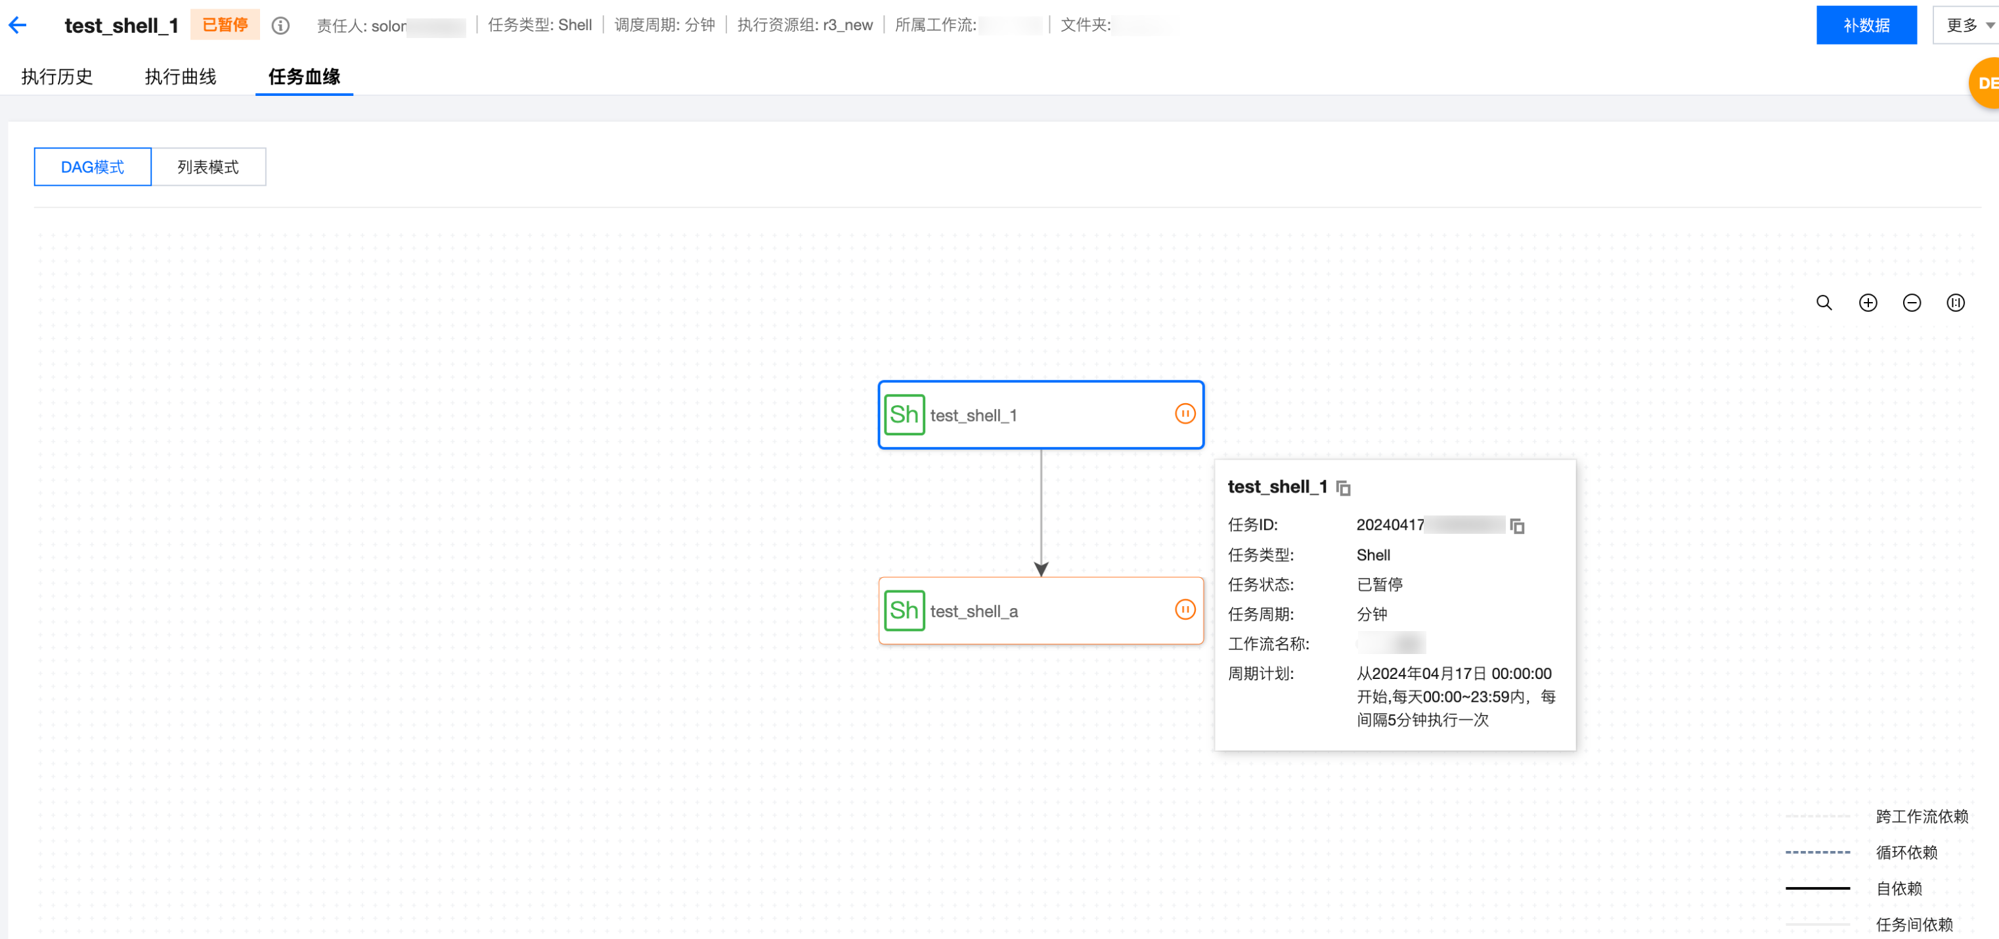Click pause status icon on test_shell_1 node
This screenshot has height=939, width=1999.
click(1184, 414)
